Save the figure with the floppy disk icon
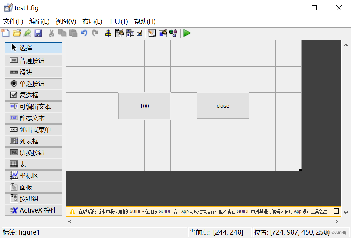351x238 pixels. click(38, 33)
